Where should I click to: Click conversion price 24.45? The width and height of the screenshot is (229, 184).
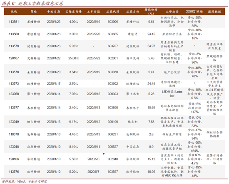(151, 34)
